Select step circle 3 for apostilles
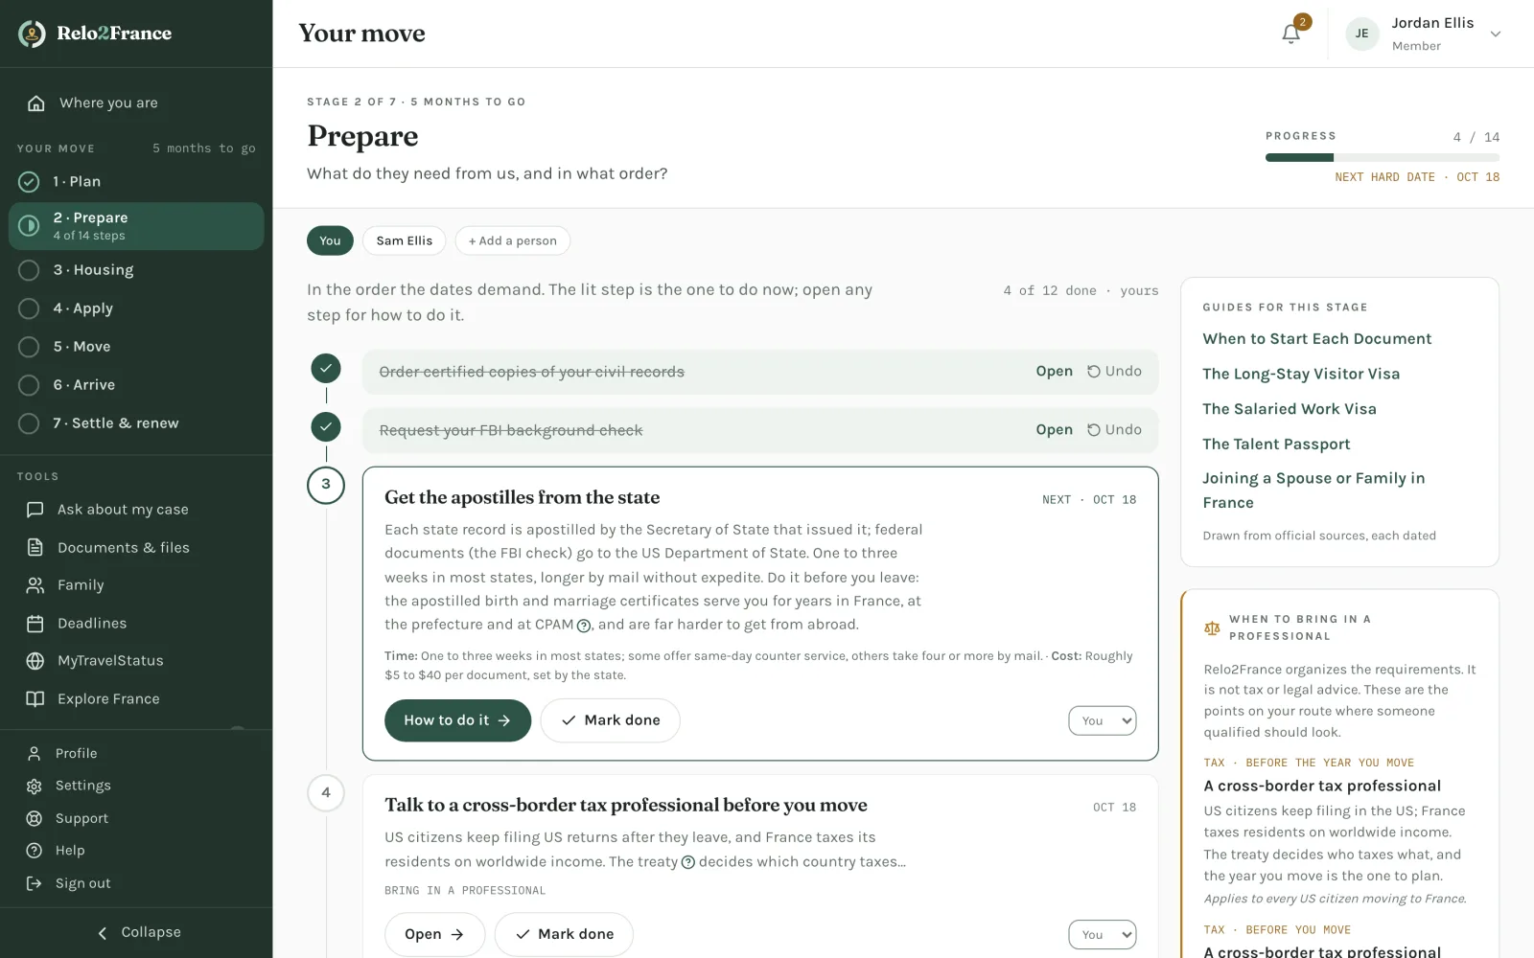The height and width of the screenshot is (958, 1534). 326,485
